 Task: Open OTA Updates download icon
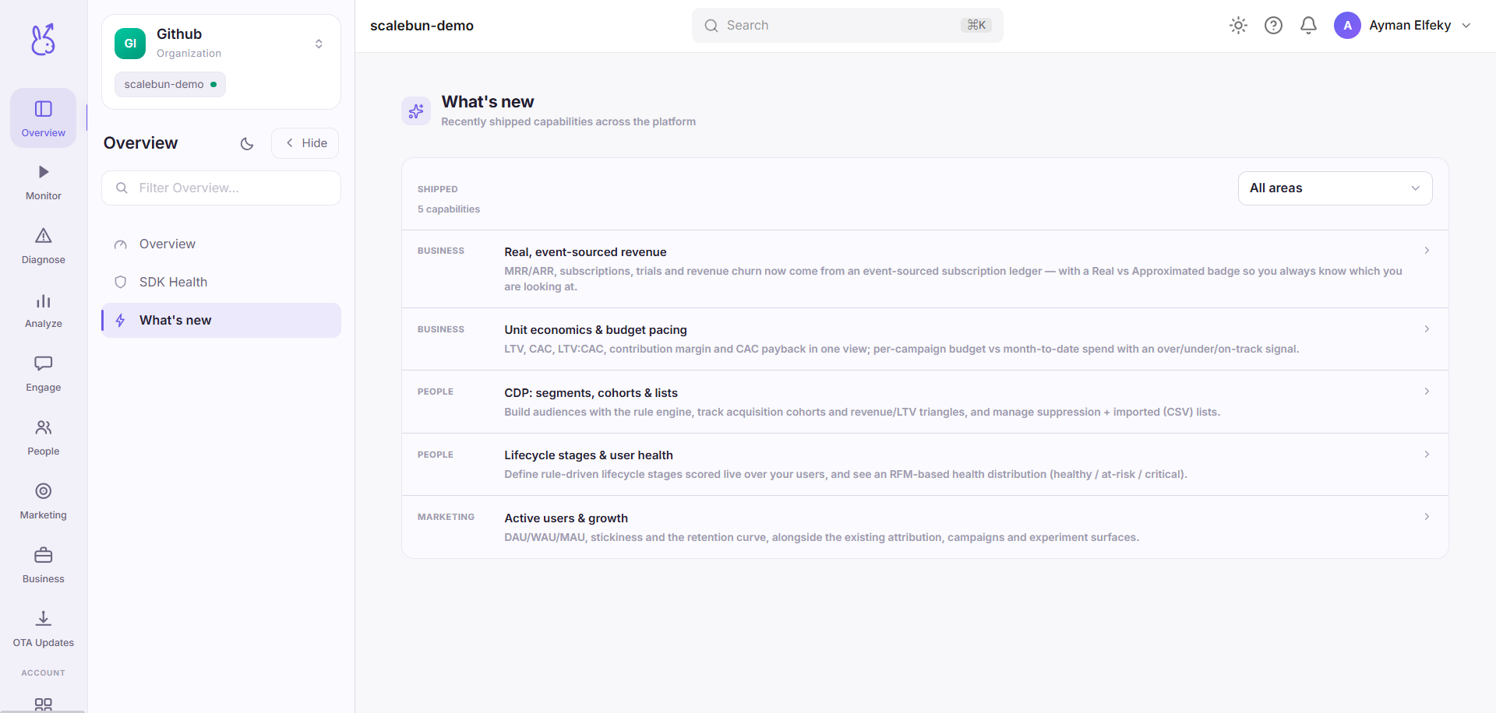coord(44,619)
